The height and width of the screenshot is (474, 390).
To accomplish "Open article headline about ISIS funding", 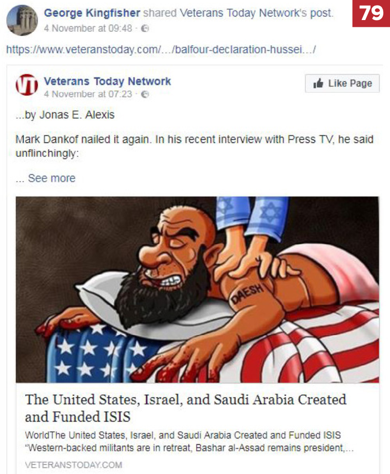I will [x=186, y=408].
